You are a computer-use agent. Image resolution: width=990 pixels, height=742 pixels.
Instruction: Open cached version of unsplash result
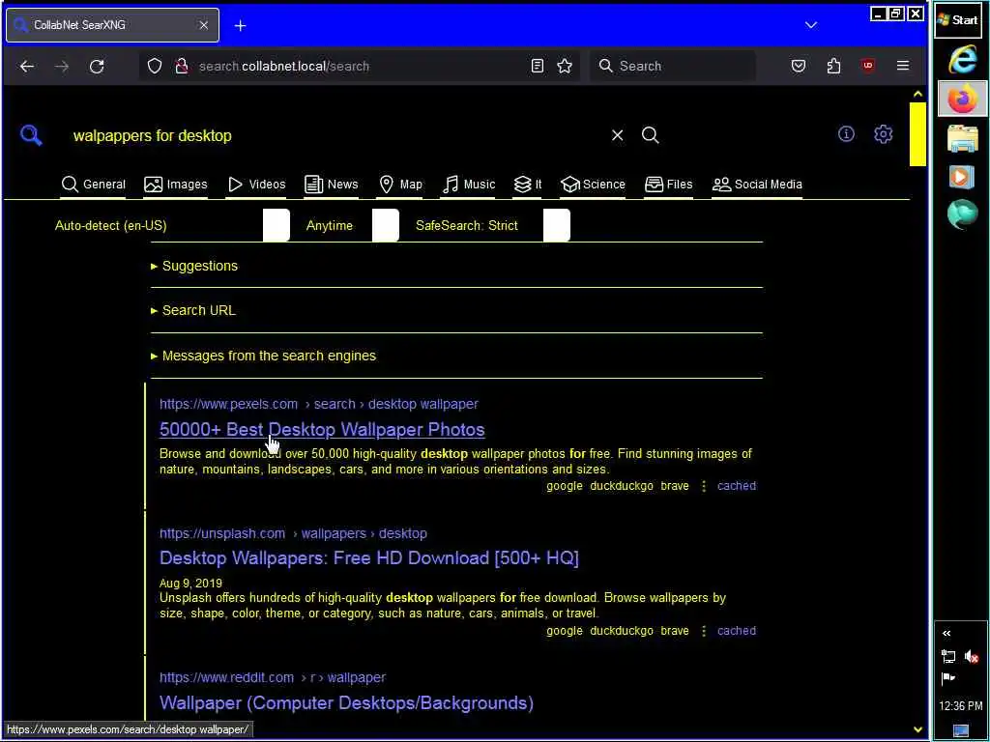point(736,631)
